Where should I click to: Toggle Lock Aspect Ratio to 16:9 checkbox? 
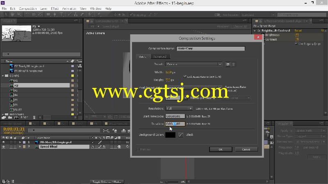(x=185, y=76)
